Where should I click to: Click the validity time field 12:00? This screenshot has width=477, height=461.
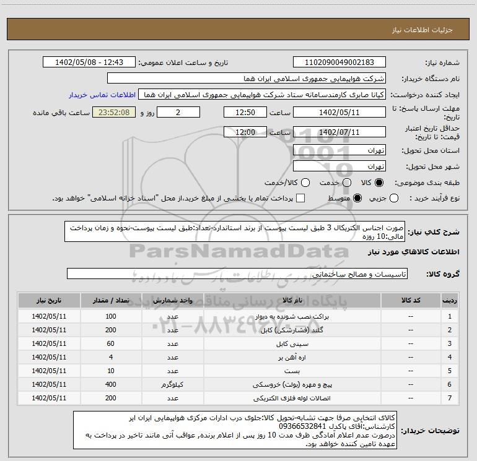click(x=245, y=132)
